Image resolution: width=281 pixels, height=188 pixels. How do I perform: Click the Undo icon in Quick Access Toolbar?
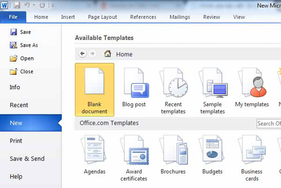click(27, 5)
